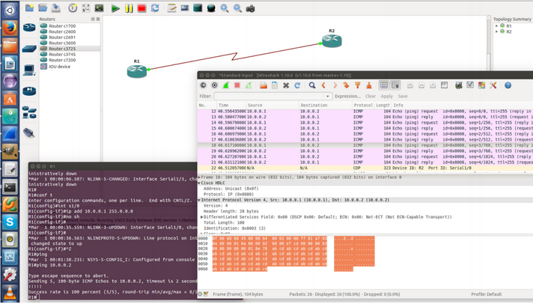Image resolution: width=533 pixels, height=304 pixels.
Task: Open the Wireshark filter dropdown arrow
Action: click(x=329, y=97)
